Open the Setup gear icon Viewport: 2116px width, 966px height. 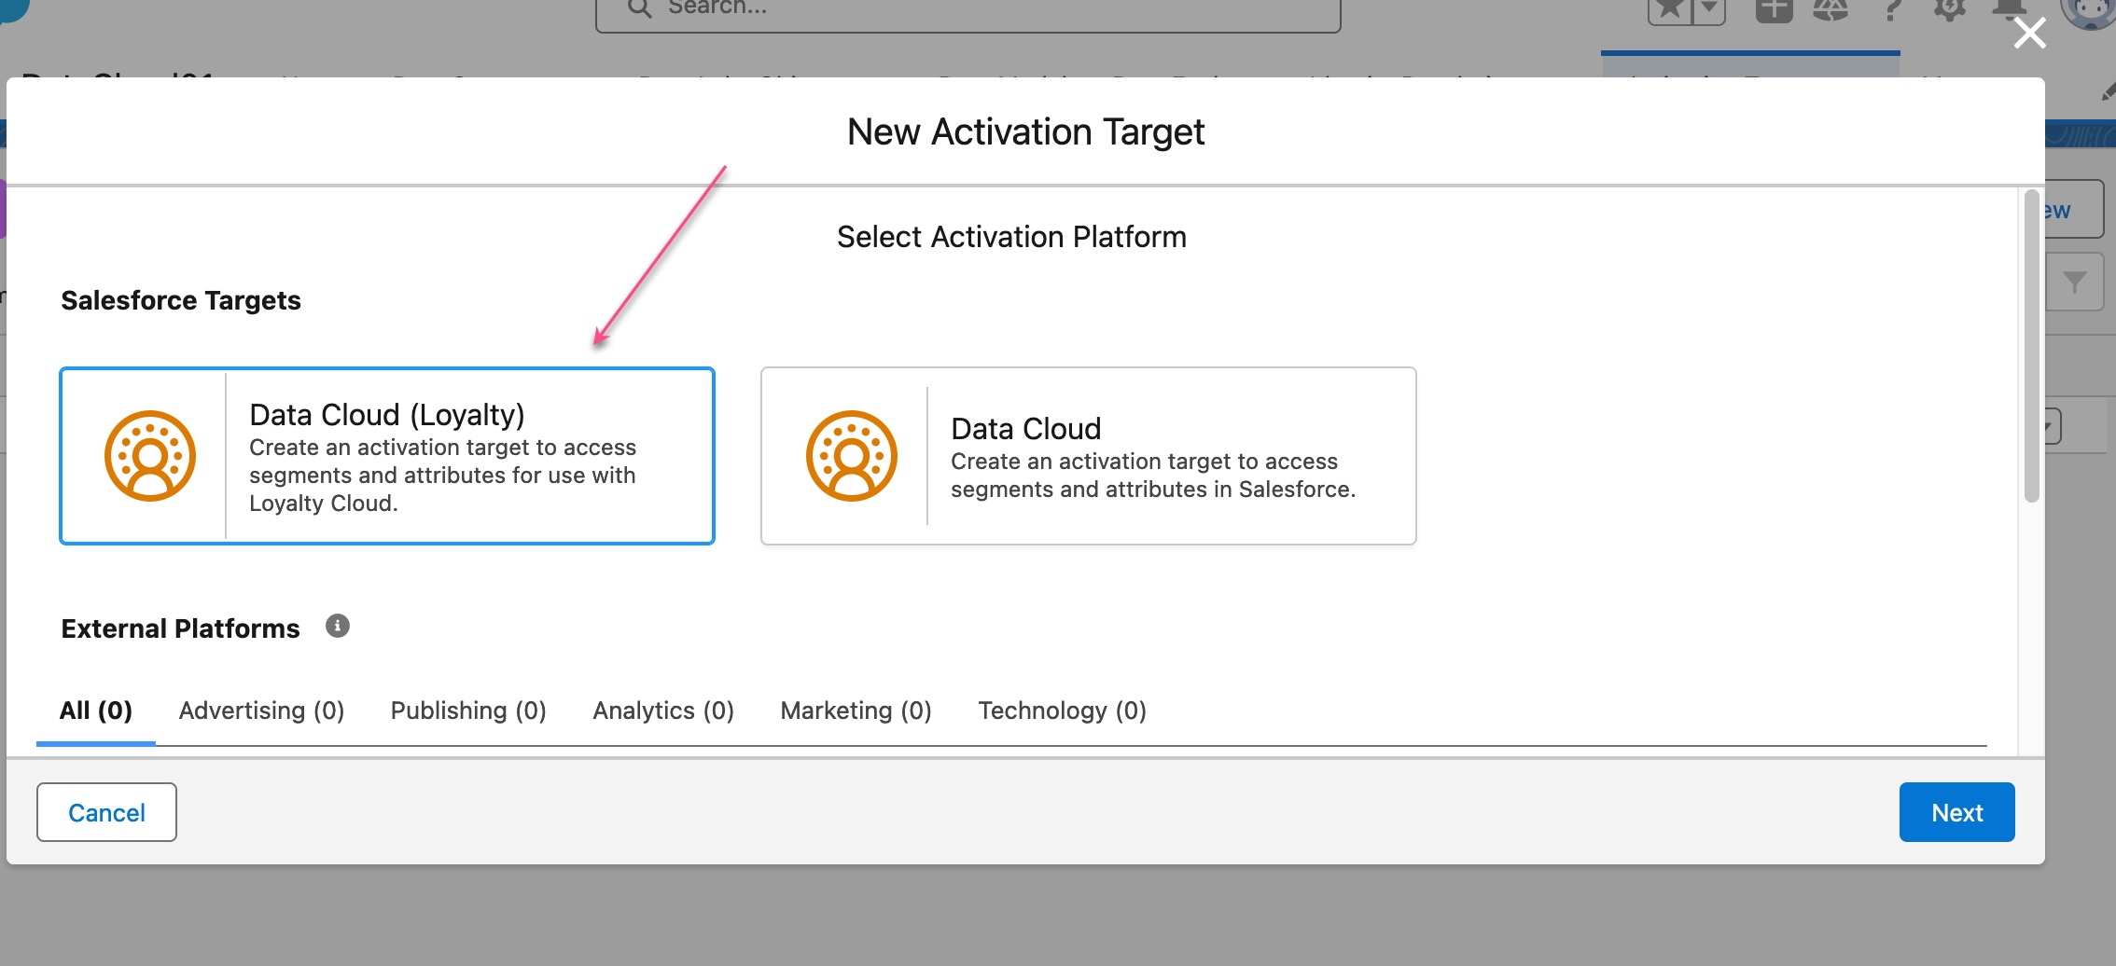(1949, 9)
